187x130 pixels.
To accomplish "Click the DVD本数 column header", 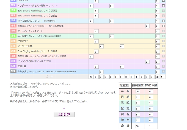I will pos(151,85).
